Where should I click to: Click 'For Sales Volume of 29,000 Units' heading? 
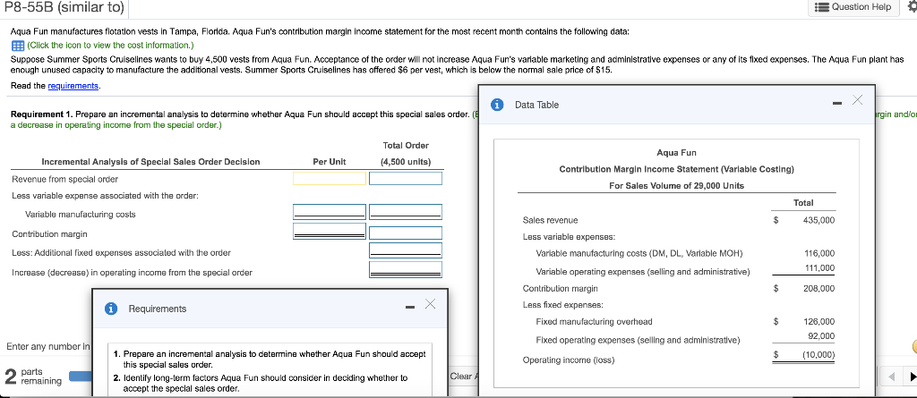pos(677,185)
